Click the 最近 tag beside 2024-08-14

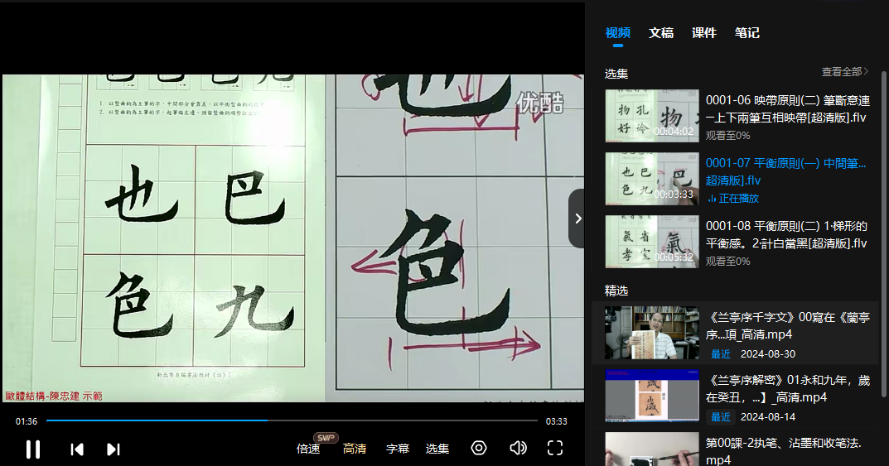pyautogui.click(x=721, y=416)
